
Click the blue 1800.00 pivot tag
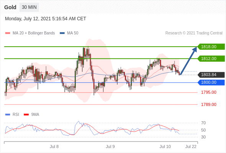coord(211,83)
